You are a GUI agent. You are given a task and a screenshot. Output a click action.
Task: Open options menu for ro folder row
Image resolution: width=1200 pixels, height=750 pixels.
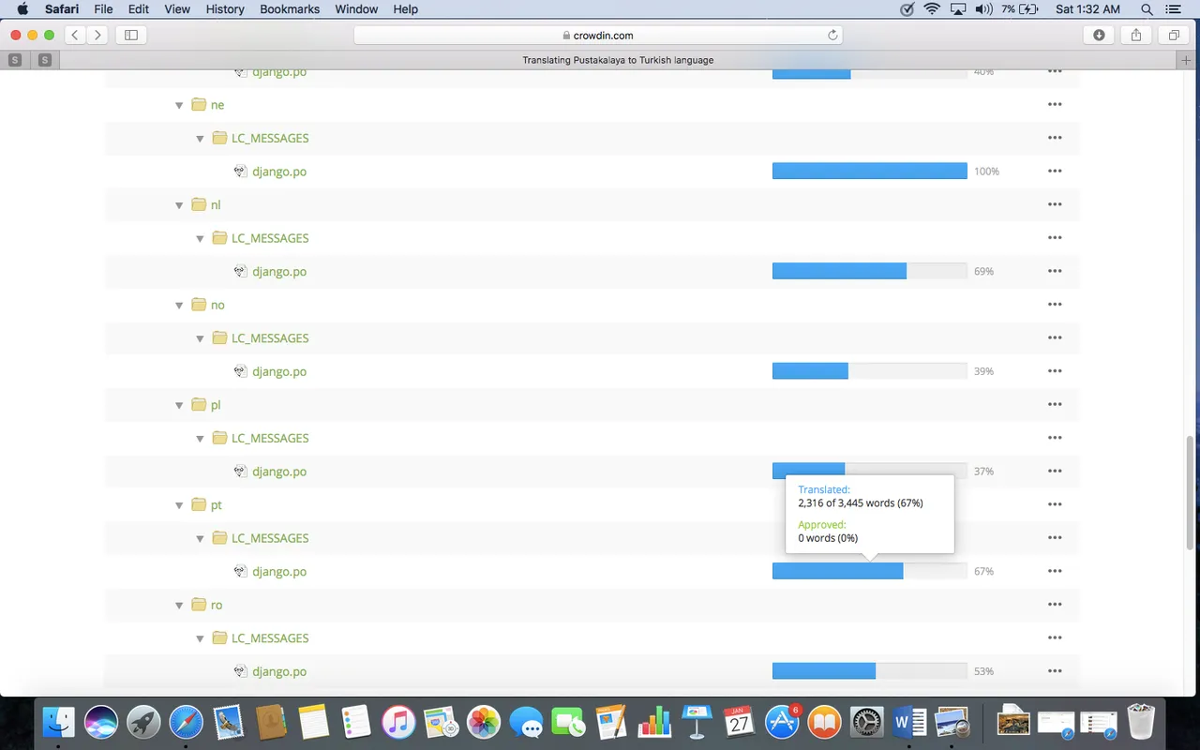[1055, 605]
